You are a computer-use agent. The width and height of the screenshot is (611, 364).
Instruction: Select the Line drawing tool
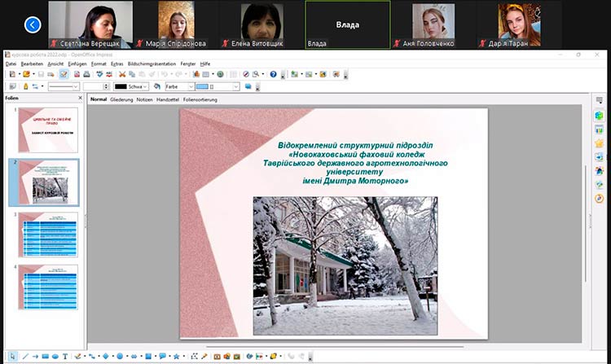tap(24, 356)
